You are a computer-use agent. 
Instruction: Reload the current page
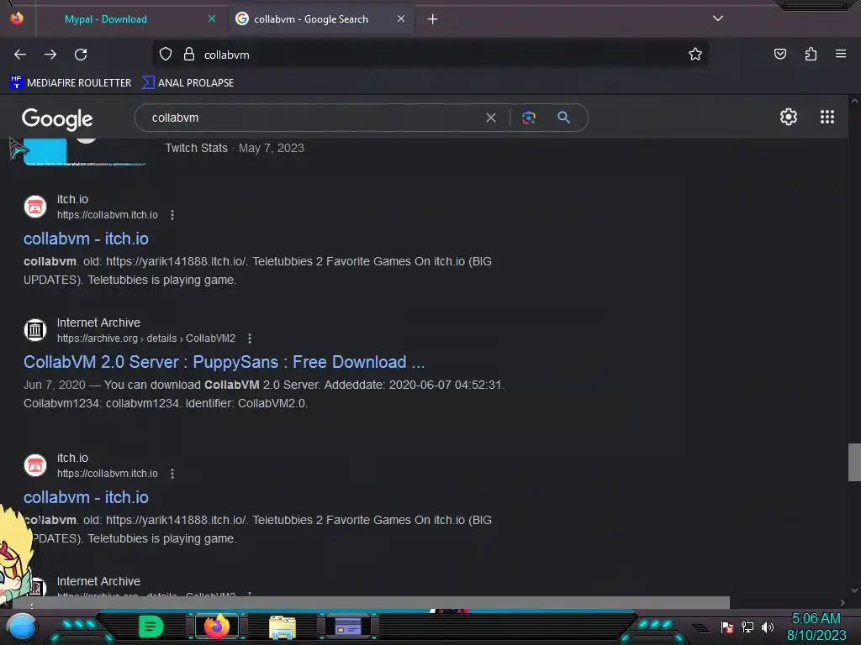(81, 55)
